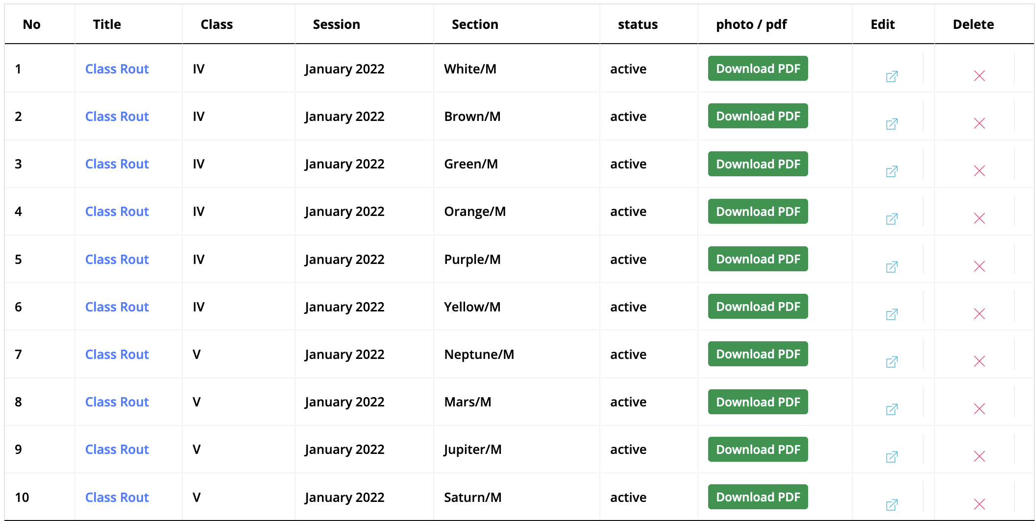Click the Section column header
This screenshot has height=521, width=1035.
point(474,24)
